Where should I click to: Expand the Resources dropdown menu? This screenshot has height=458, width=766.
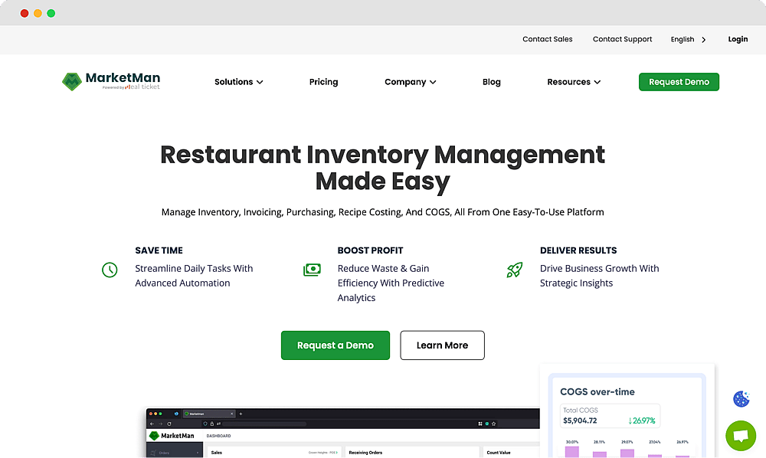click(574, 82)
